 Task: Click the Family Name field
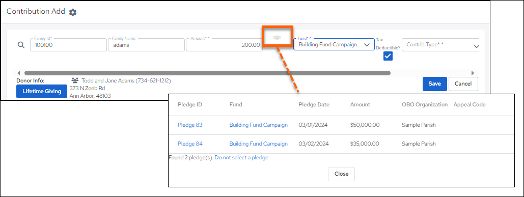pyautogui.click(x=146, y=45)
